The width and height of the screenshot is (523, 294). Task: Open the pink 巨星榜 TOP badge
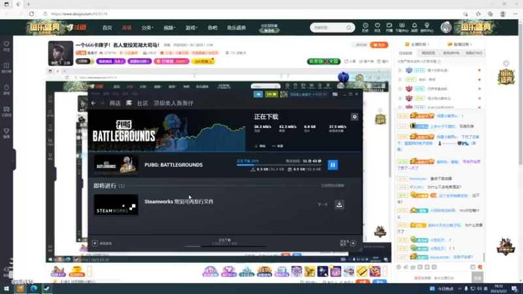coord(171,61)
